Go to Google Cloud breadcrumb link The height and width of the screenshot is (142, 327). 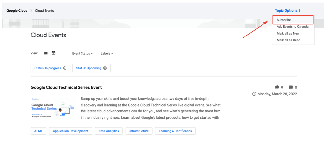tap(17, 11)
